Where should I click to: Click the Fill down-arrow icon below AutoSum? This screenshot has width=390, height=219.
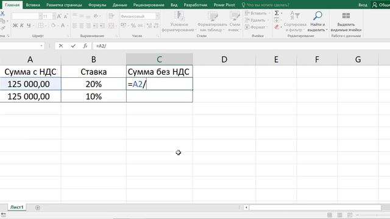(x=277, y=20)
